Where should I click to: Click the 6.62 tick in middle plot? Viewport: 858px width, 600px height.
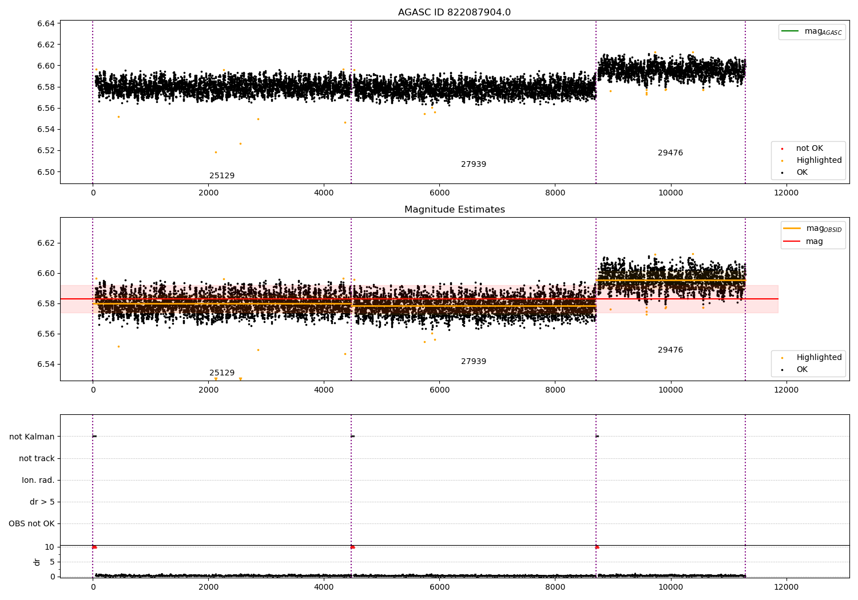(46, 243)
